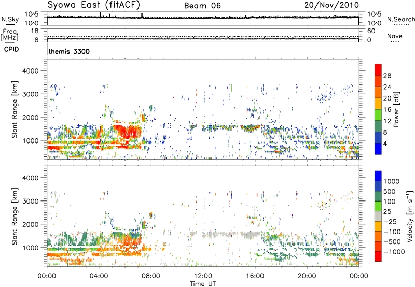This screenshot has height=287, width=415.
Task: Click the gray velocity band near 16:00
Action: click(250, 235)
